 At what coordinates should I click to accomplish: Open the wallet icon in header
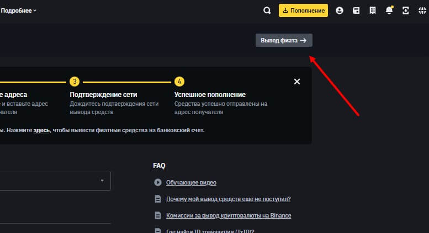pos(356,10)
